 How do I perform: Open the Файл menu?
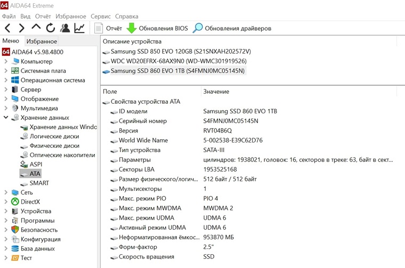click(9, 16)
